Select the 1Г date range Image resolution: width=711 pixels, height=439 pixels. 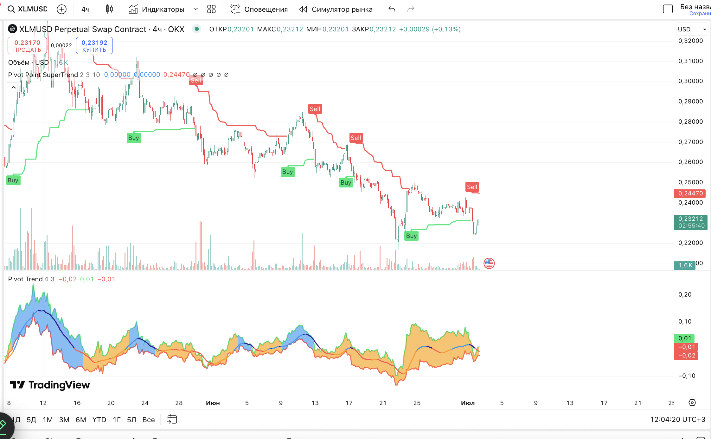tap(117, 420)
